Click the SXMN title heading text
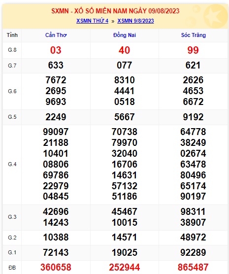Screen dimensions: 229x274 coord(115,11)
